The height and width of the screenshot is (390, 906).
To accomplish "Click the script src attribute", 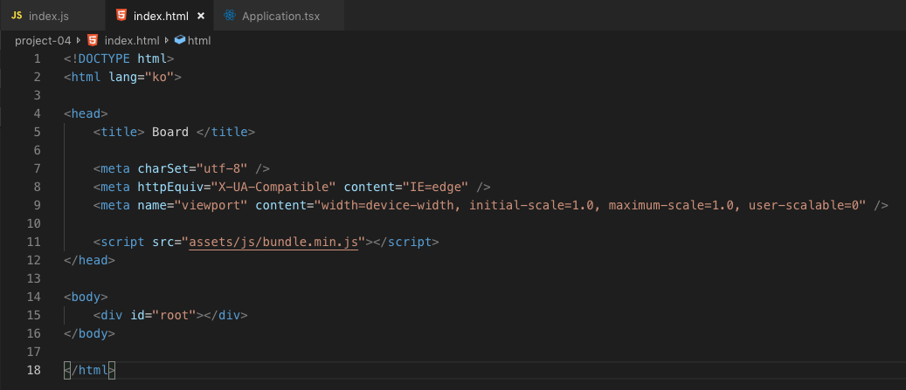I will [x=166, y=242].
